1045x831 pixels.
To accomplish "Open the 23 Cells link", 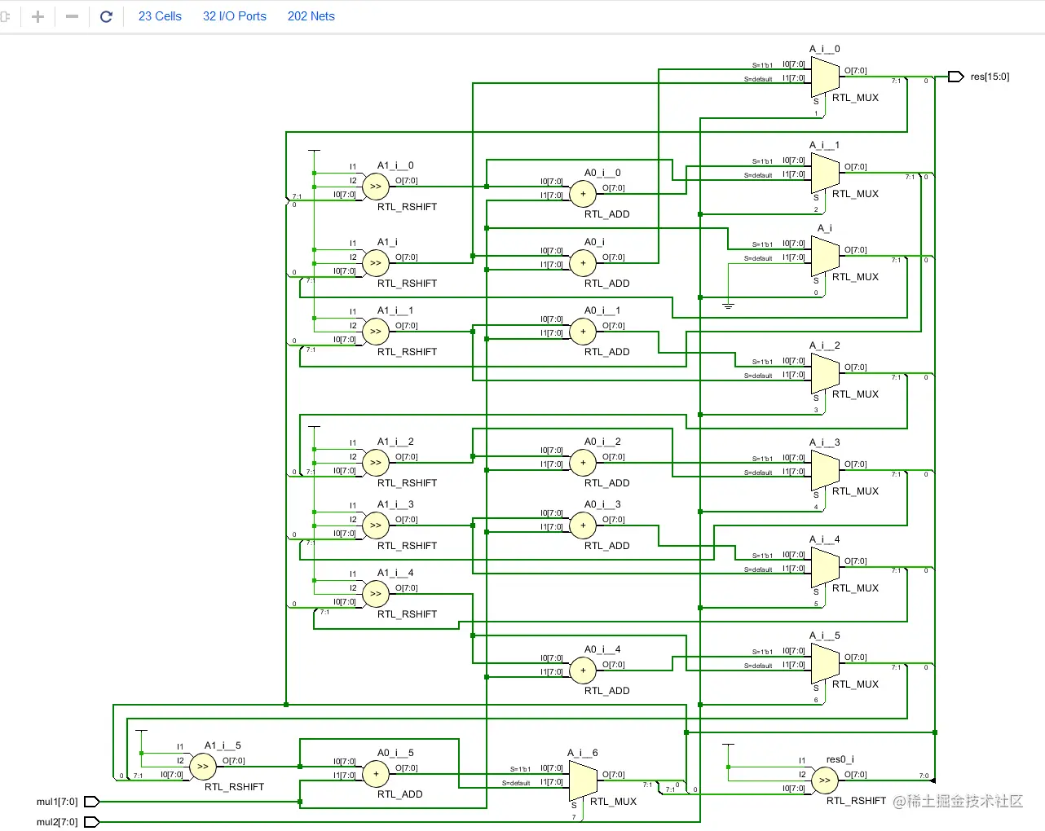I will (x=160, y=16).
